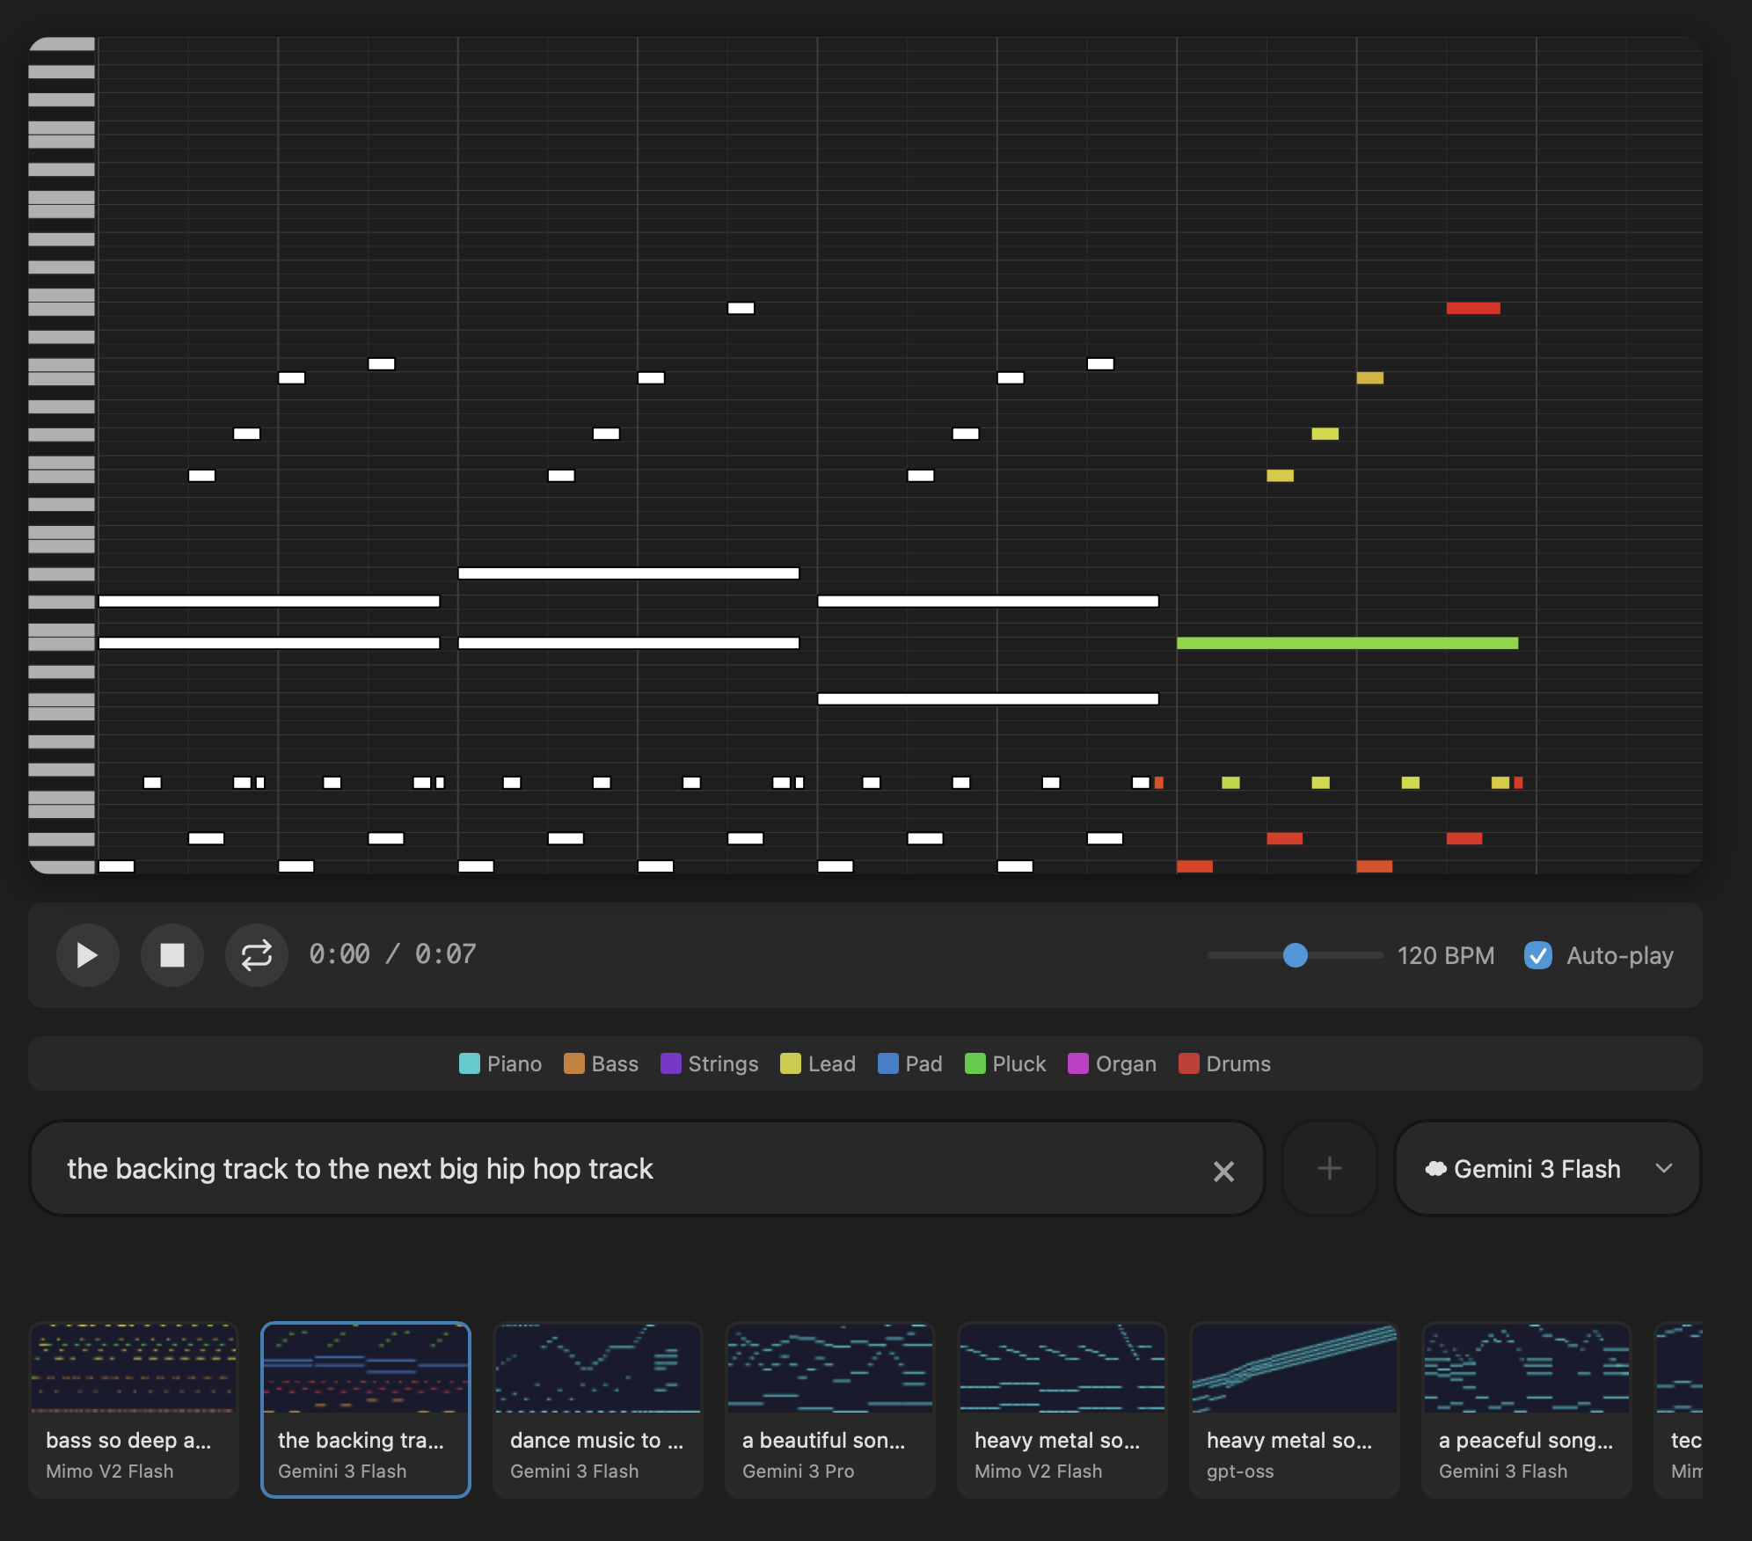Screen dimensions: 1752x1541
Task: Click the long green Pluck note
Action: pyautogui.click(x=1347, y=643)
